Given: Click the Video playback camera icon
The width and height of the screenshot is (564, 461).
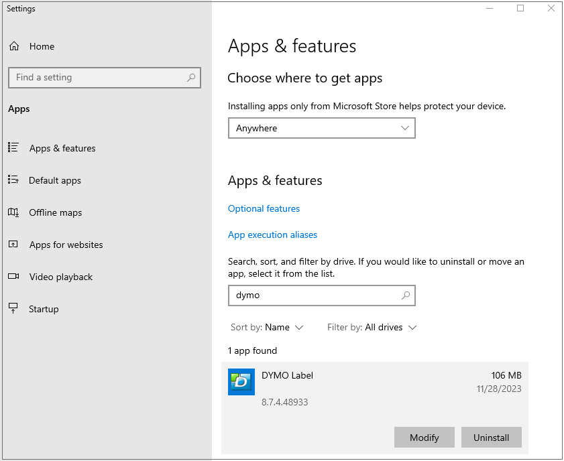Looking at the screenshot, I should coord(13,277).
